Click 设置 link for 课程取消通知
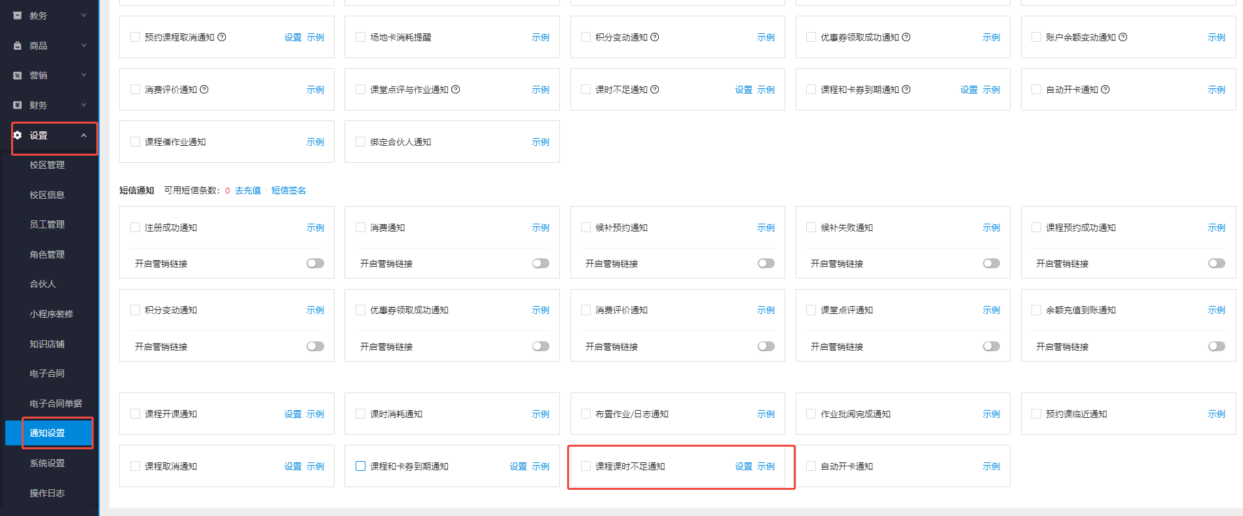 pos(293,466)
